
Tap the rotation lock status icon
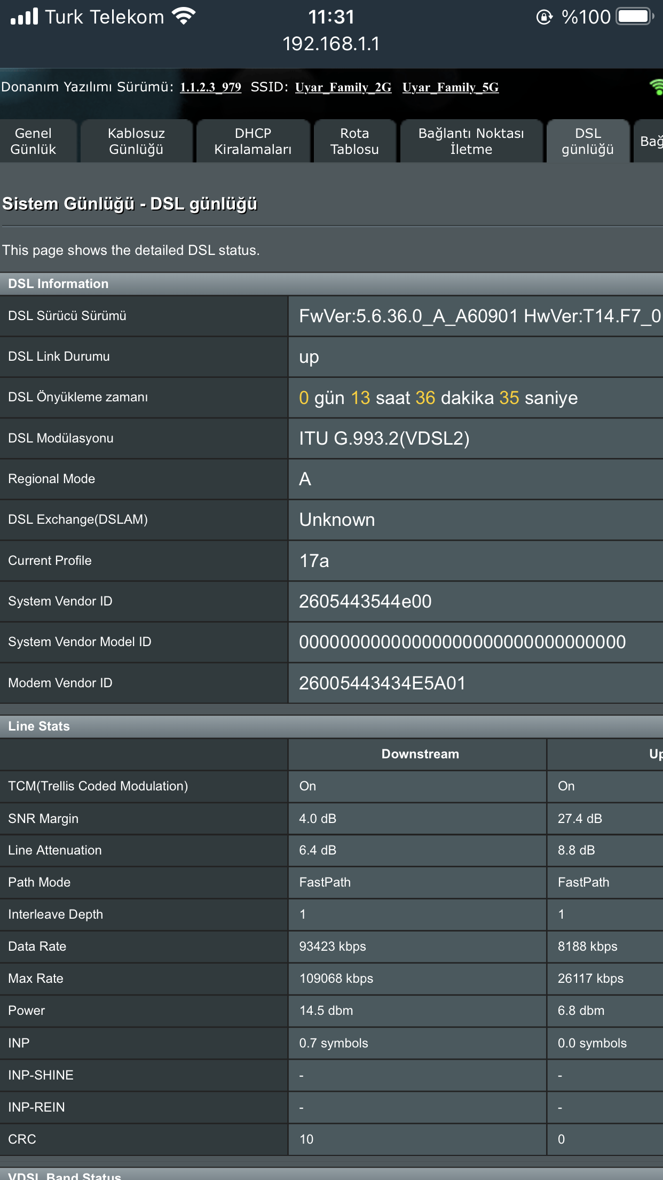[544, 17]
